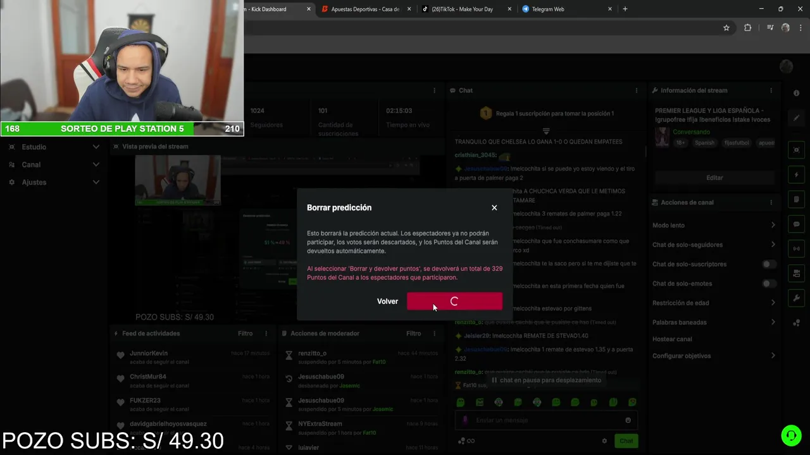Open the Chrome three-dot menu

801,28
